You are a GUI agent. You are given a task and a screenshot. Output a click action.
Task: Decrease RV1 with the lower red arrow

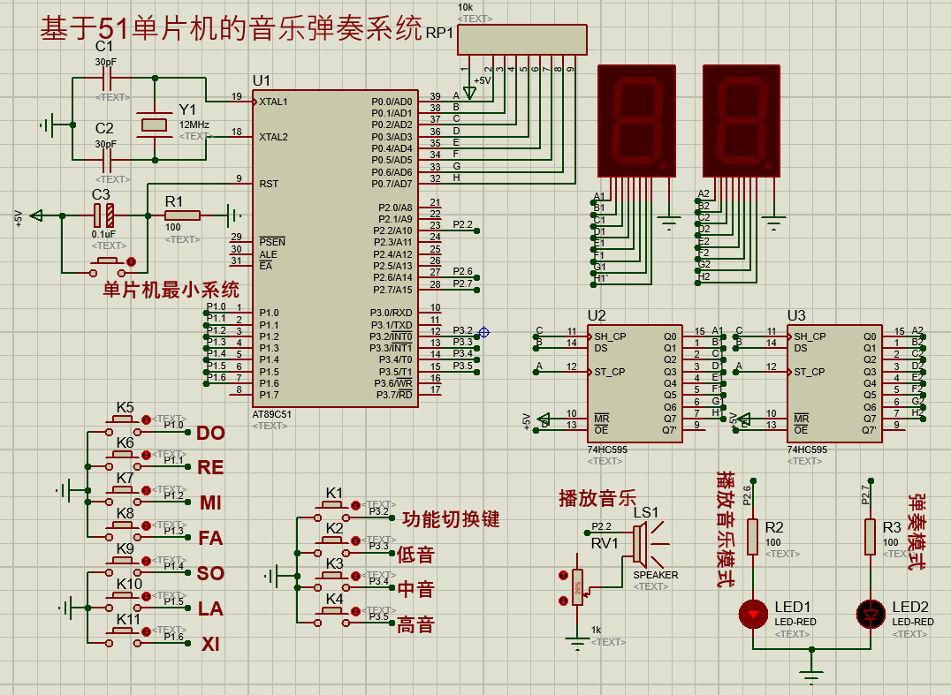click(564, 601)
